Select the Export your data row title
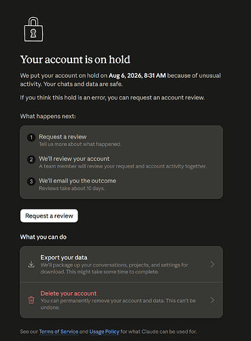This screenshot has height=341, width=251. (64, 257)
